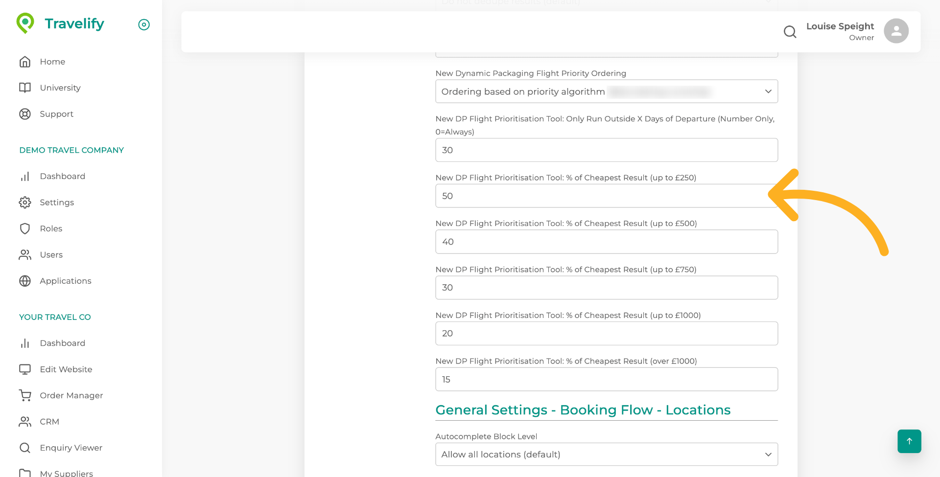Switch to the Your Travel Co Dashboard
Screen dimensions: 940x477
[x=63, y=343]
